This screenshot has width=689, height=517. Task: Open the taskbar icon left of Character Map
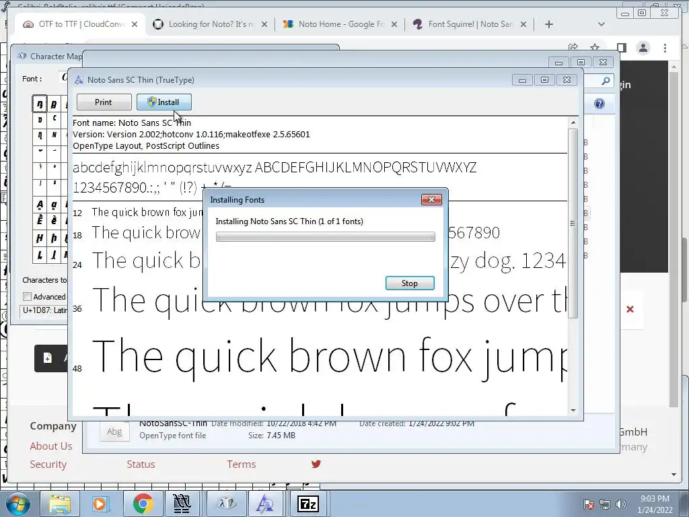point(181,504)
